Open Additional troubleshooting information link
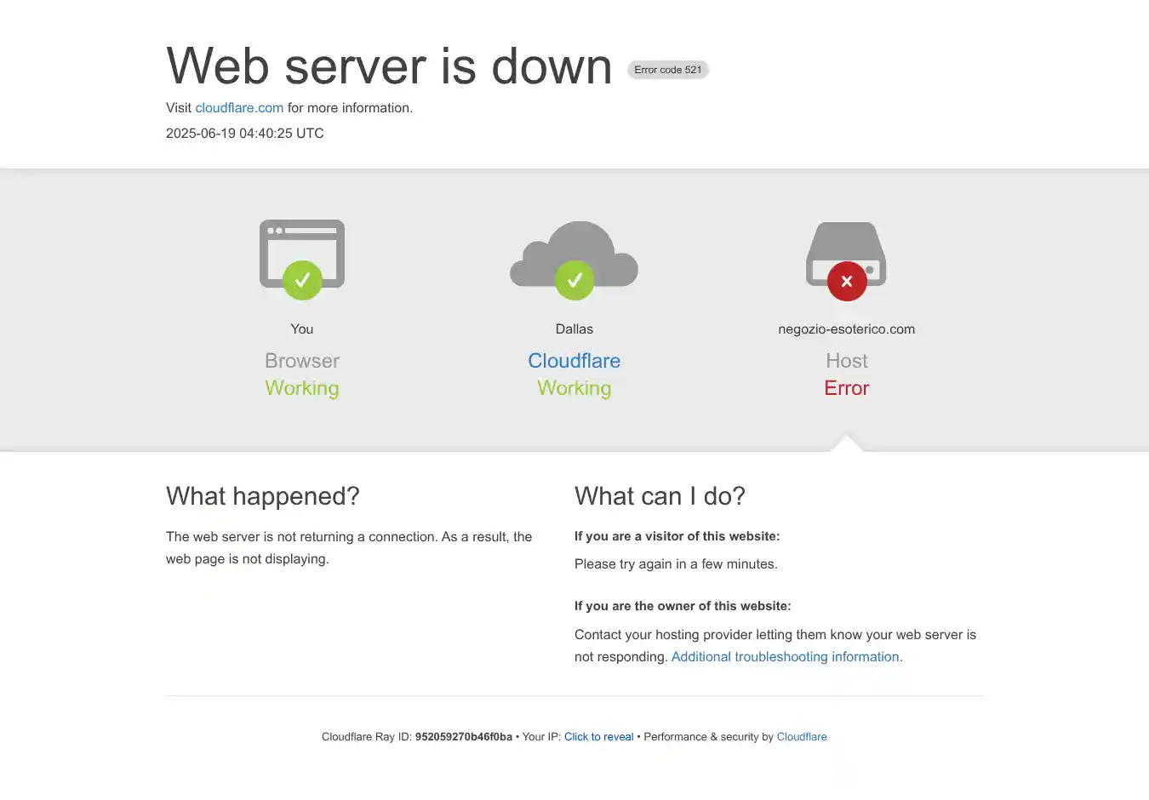Viewport: 1149px width, 800px height. (786, 657)
